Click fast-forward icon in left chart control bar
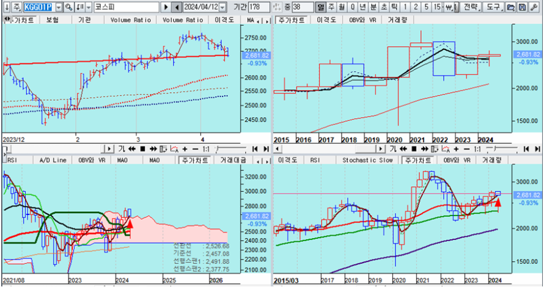The height and width of the screenshot is (287, 544). pos(153,149)
